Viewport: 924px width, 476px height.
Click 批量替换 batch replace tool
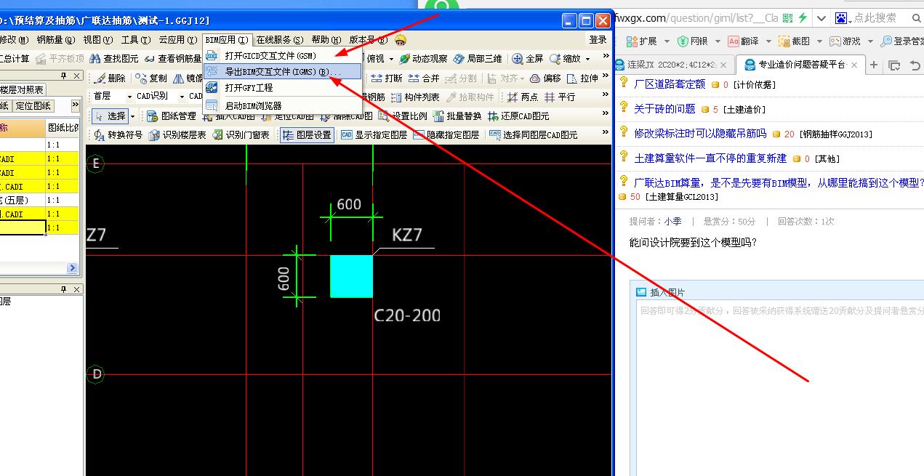pos(457,116)
